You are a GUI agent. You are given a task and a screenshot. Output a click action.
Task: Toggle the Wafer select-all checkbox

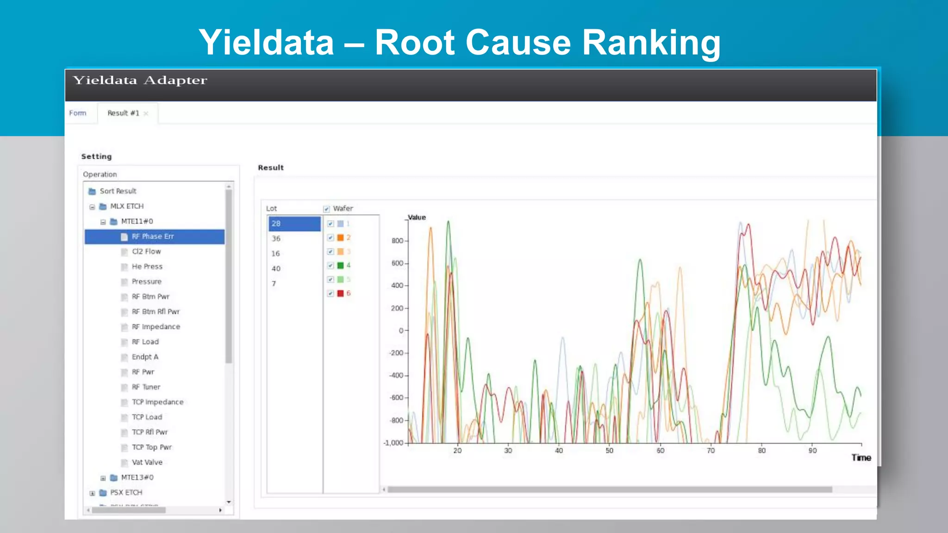[x=326, y=209]
